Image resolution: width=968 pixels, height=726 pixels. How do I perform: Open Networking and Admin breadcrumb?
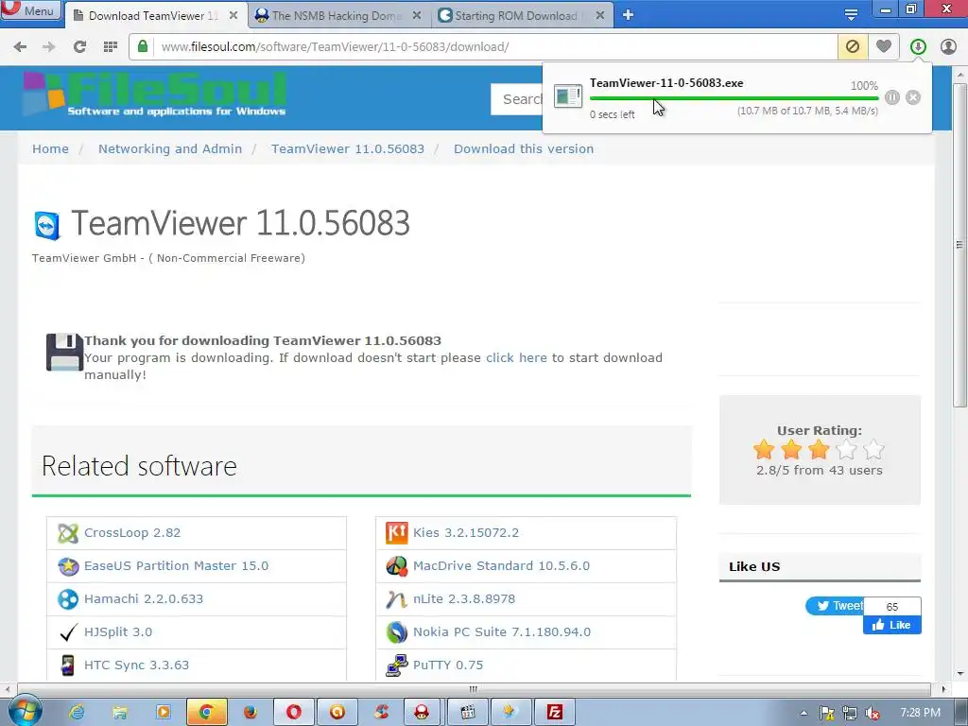(170, 148)
